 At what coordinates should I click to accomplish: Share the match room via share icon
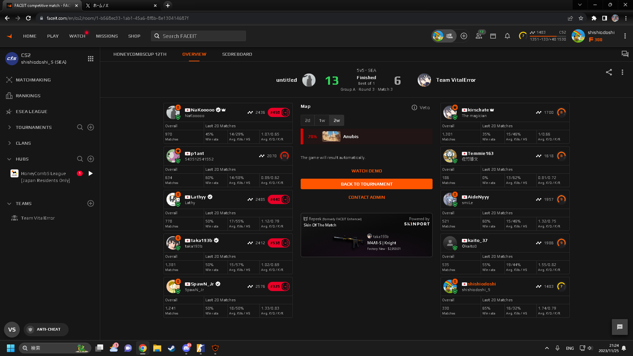(609, 72)
